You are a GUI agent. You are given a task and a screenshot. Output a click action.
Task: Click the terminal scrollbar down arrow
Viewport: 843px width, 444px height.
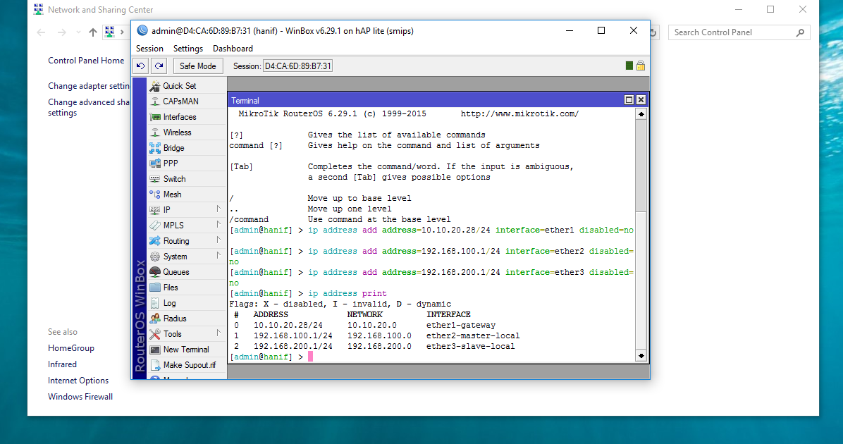coord(641,356)
